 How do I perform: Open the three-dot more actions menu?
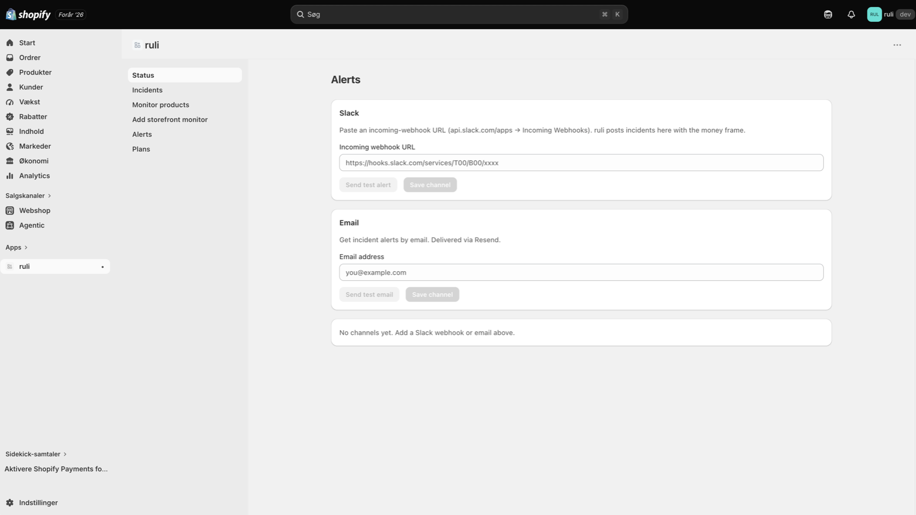tap(897, 45)
